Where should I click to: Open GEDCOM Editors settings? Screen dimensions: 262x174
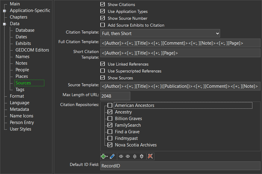click(x=32, y=50)
